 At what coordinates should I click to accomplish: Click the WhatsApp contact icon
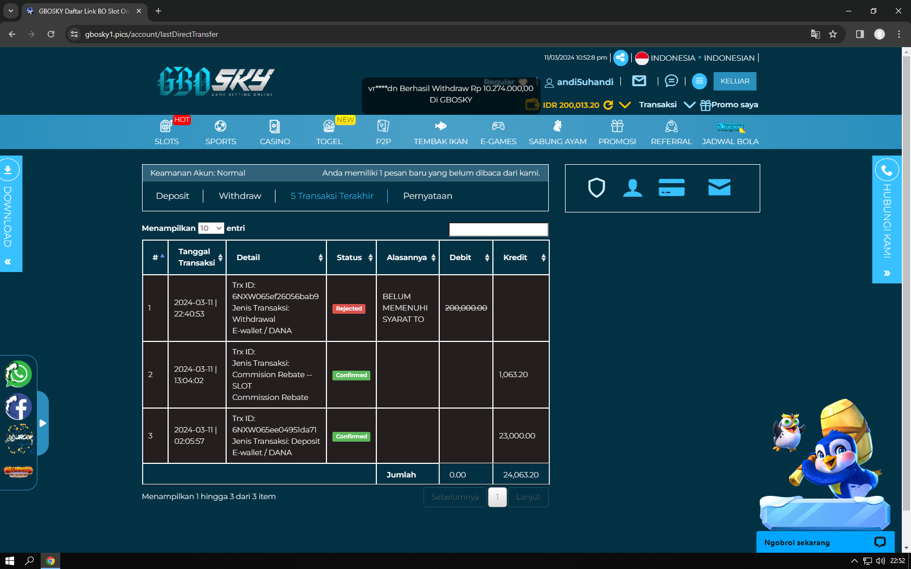pos(18,374)
